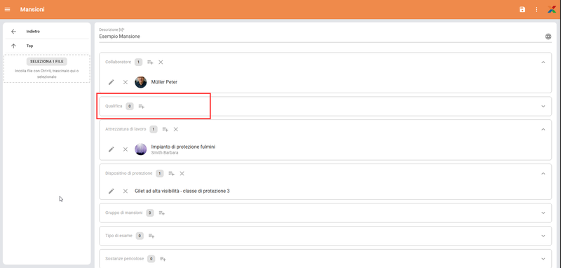Expand the Gruppo di mansioni section

coord(543,213)
